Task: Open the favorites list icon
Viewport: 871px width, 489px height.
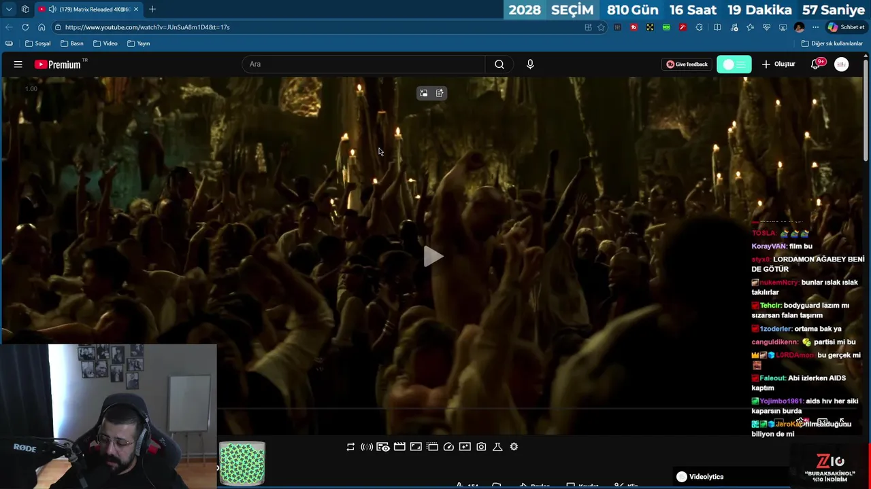Action: (x=750, y=27)
